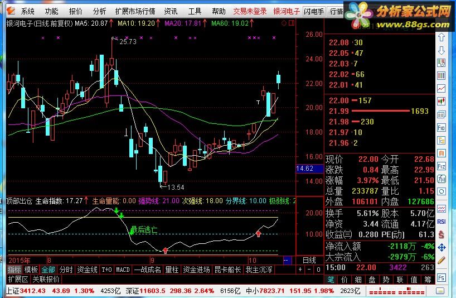Click the red diamond icon above the chart
Image resolution: width=456 pixels, height=298 pixels.
pyautogui.click(x=284, y=23)
